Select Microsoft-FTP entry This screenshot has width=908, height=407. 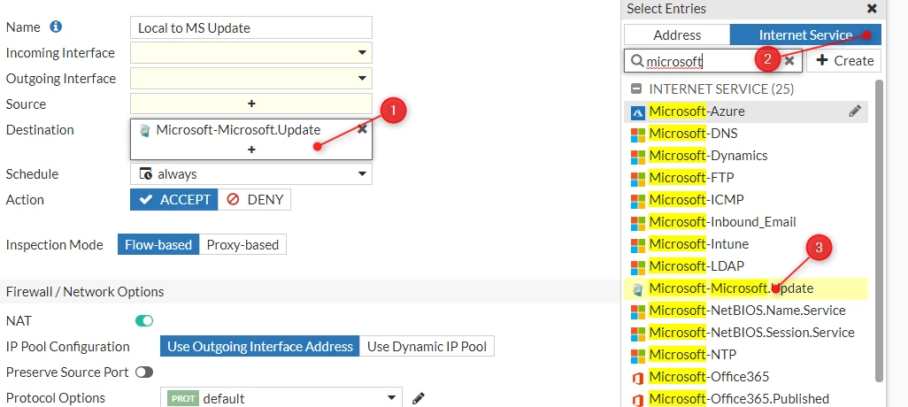pos(746,178)
